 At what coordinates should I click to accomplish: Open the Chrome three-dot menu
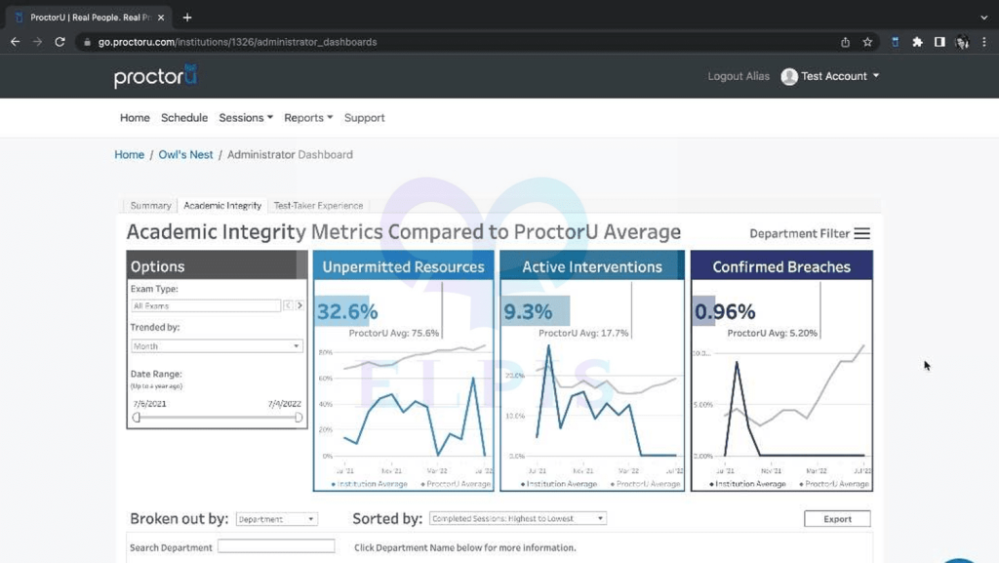984,42
